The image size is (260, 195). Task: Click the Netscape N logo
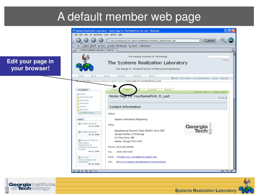(231, 40)
